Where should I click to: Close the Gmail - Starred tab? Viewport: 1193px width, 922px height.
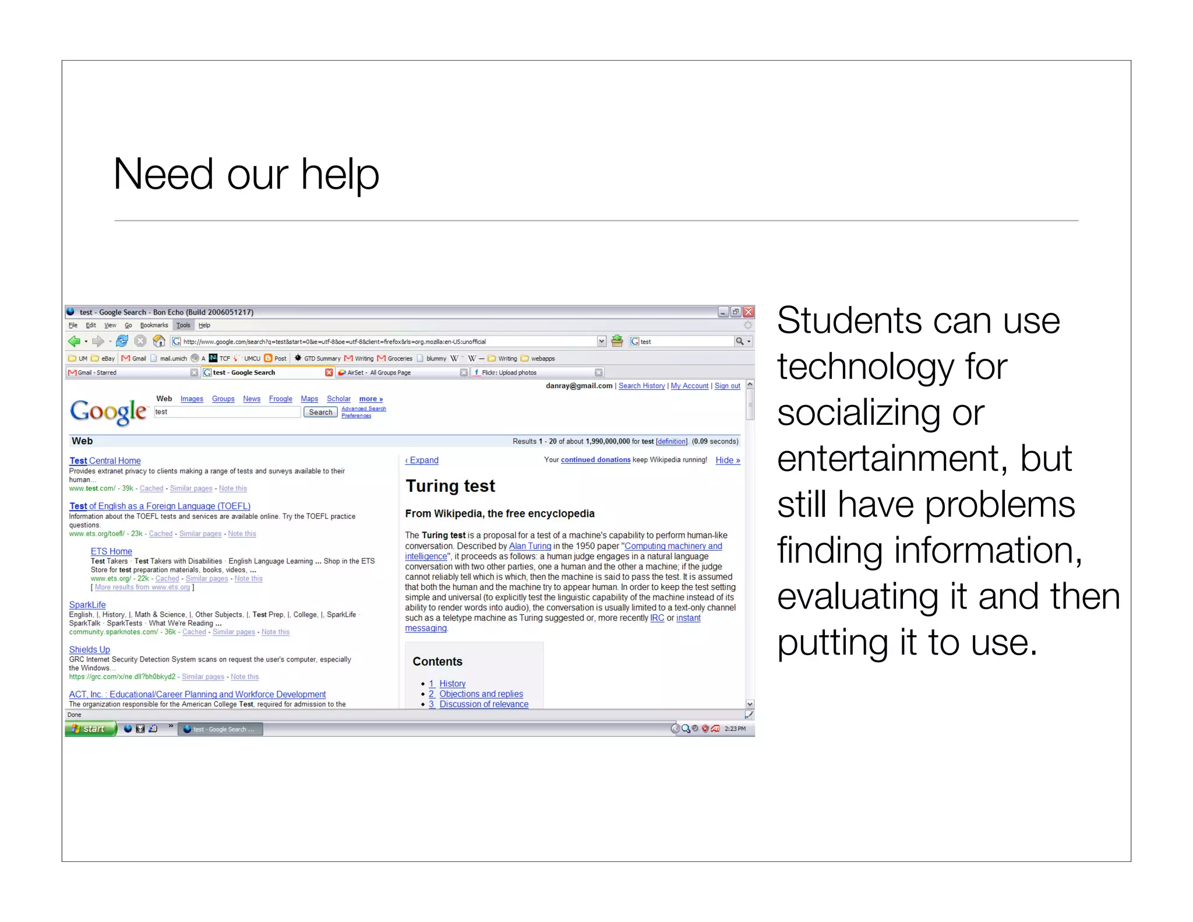195,373
